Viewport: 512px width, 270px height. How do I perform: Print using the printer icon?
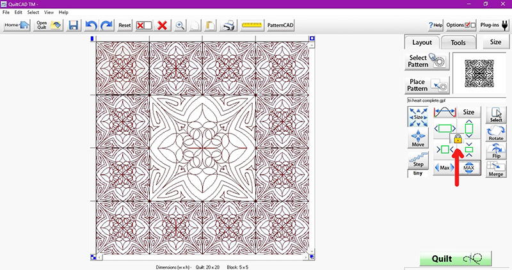pyautogui.click(x=228, y=25)
